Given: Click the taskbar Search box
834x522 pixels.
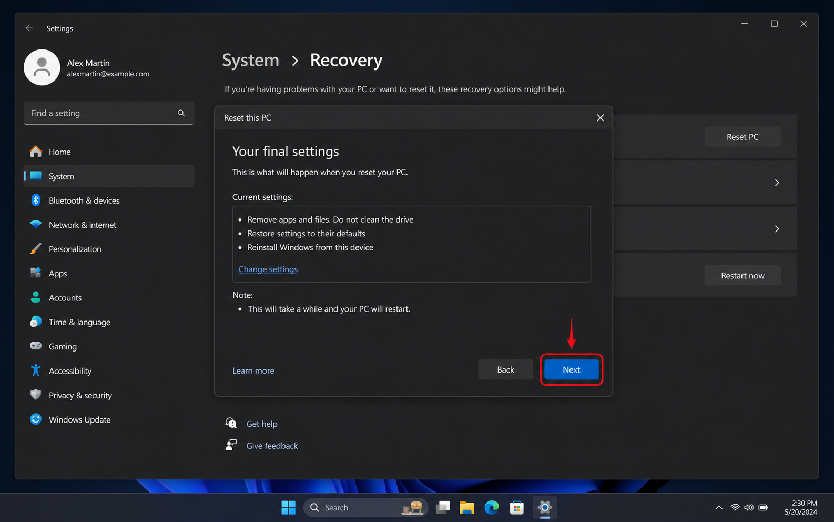Looking at the screenshot, I should point(366,508).
